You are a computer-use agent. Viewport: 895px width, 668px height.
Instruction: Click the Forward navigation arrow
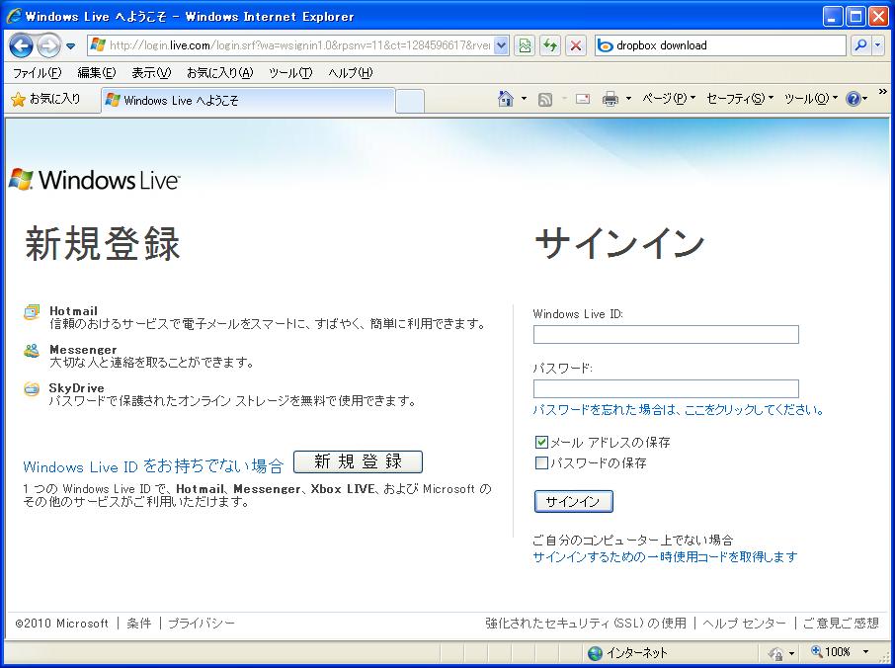(48, 45)
